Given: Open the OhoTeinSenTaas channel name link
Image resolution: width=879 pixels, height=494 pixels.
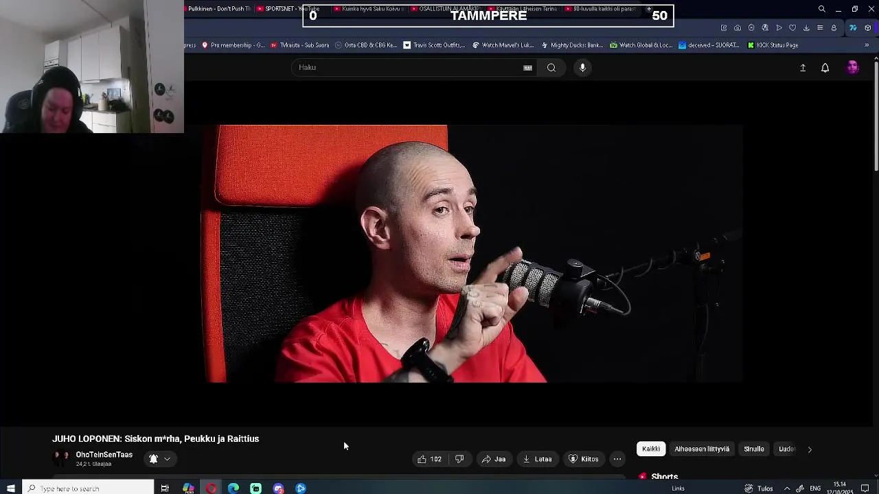Looking at the screenshot, I should [104, 455].
